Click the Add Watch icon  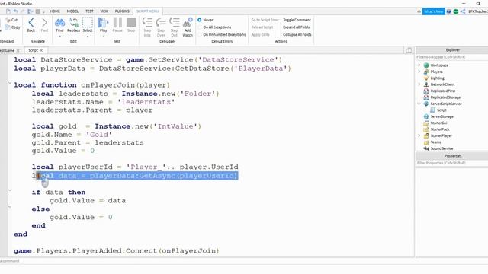click(x=188, y=23)
